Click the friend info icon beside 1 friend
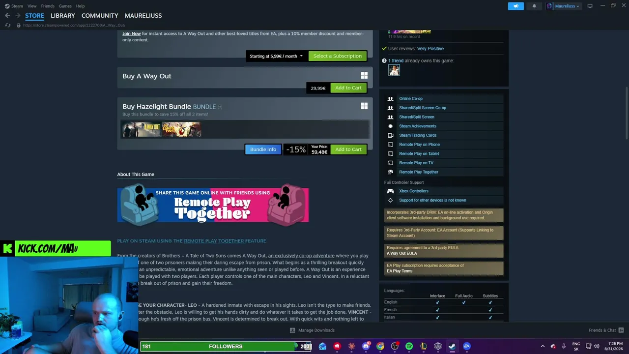 [x=384, y=60]
